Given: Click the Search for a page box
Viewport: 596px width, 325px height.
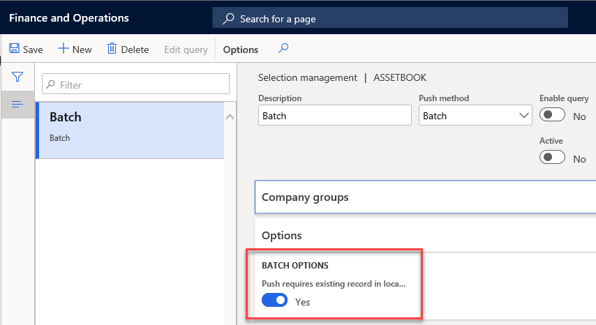Looking at the screenshot, I should [390, 17].
